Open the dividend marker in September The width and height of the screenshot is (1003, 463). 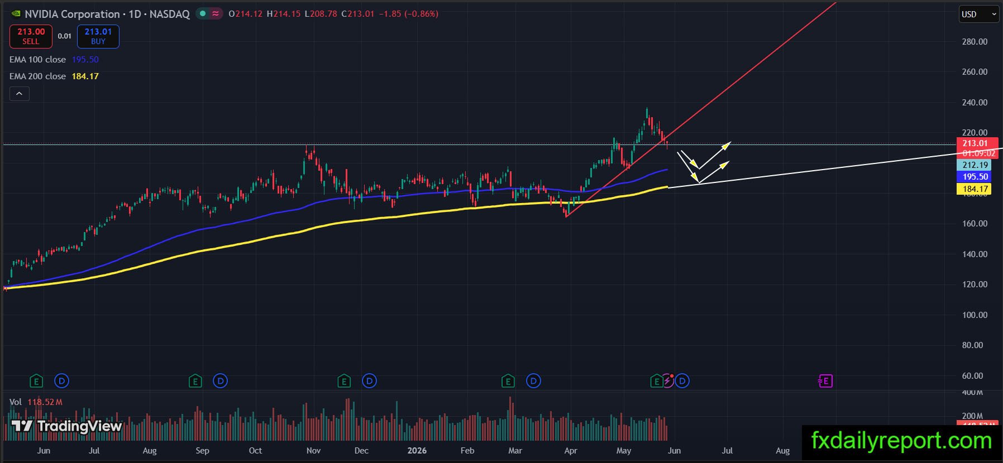[x=221, y=381]
